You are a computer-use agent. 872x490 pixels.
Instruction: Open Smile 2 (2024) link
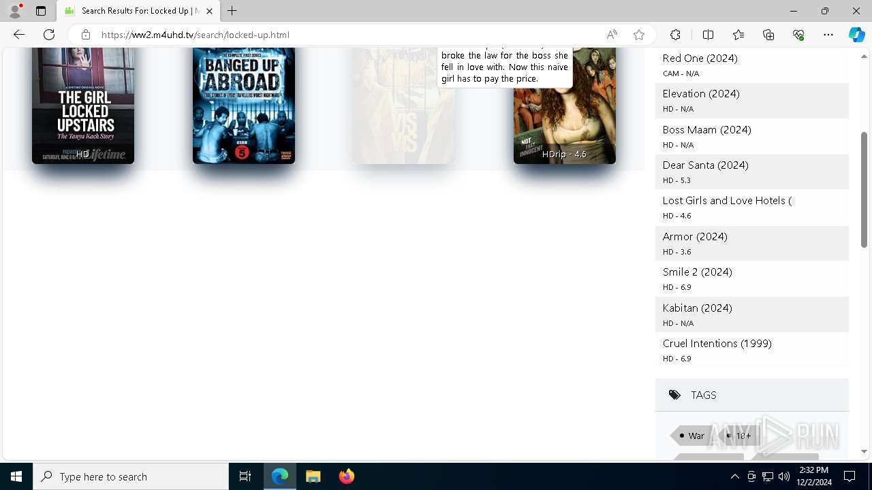click(x=697, y=272)
